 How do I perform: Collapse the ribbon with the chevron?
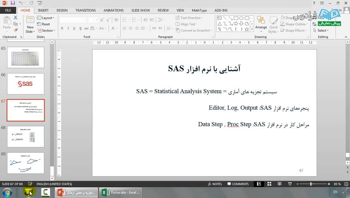point(346,37)
